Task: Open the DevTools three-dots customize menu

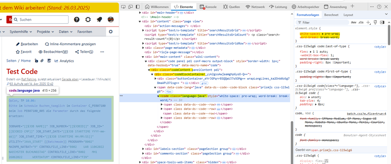Action: tap(372, 7)
